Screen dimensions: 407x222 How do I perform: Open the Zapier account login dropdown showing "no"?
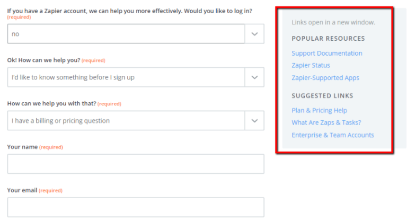point(126,34)
